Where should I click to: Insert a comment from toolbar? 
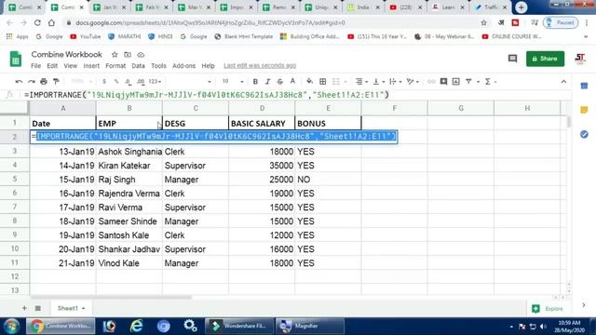[x=443, y=82]
